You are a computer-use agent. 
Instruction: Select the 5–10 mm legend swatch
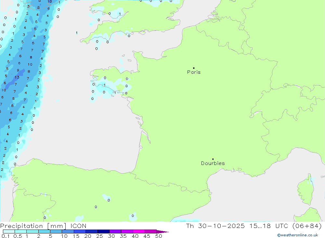(56, 232)
